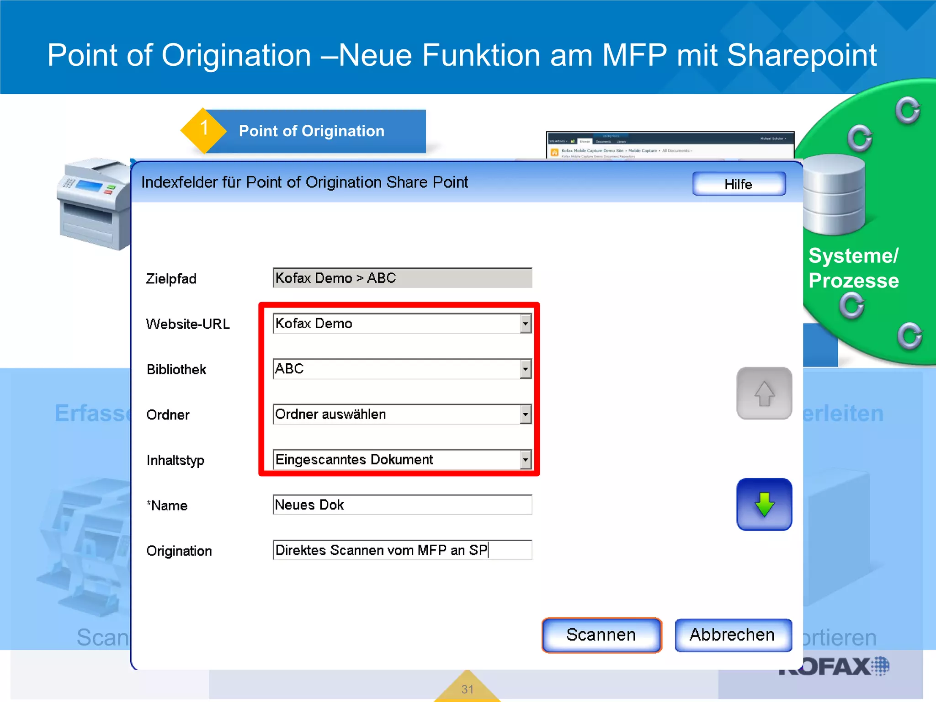Click the Zielpfad label
Screen dimensions: 936x702
point(171,279)
